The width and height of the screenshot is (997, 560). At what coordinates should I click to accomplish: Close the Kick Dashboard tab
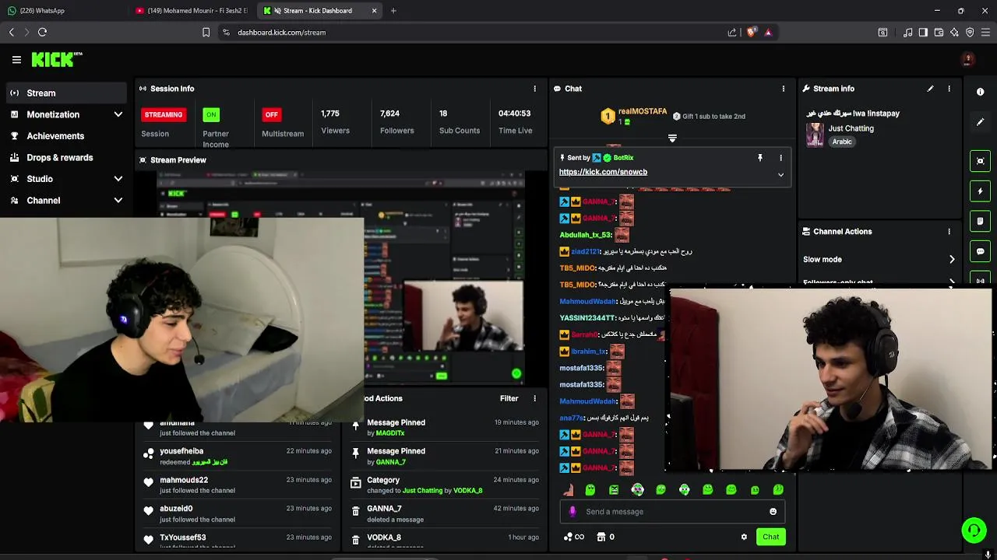[375, 11]
